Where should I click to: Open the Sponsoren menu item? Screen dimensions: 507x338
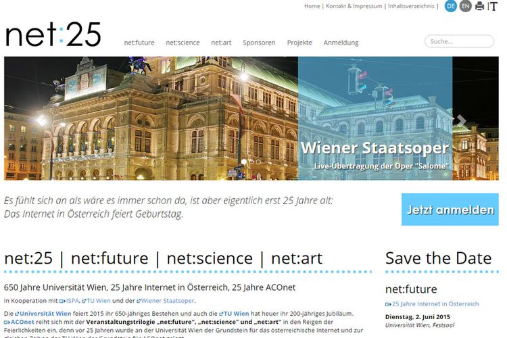[x=259, y=43]
